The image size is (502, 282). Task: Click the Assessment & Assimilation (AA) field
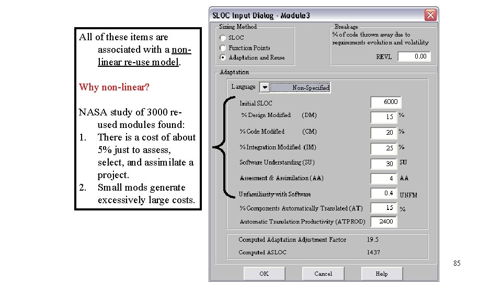point(383,179)
